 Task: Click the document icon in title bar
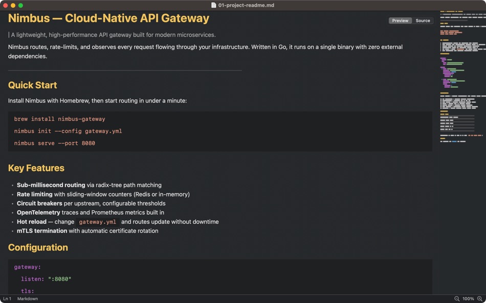point(213,5)
